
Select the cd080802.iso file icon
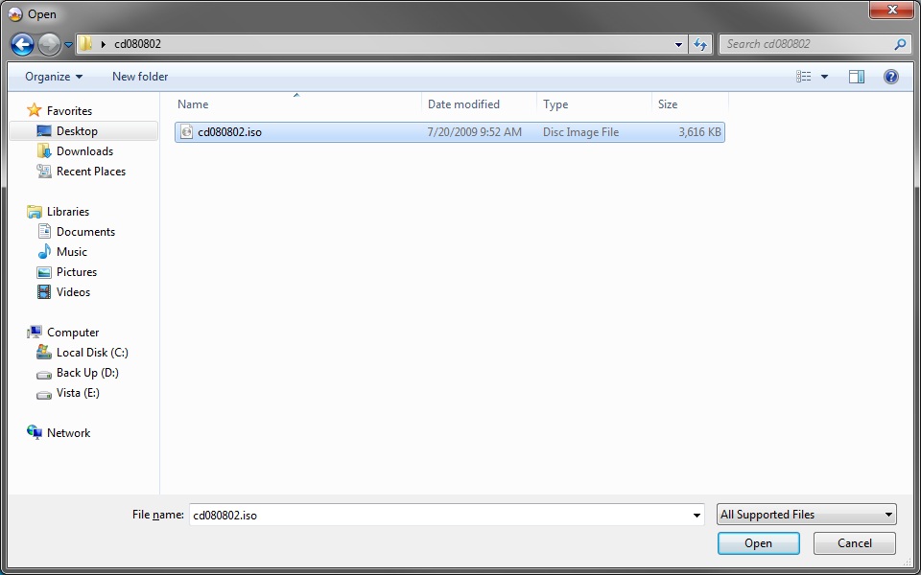click(x=186, y=132)
